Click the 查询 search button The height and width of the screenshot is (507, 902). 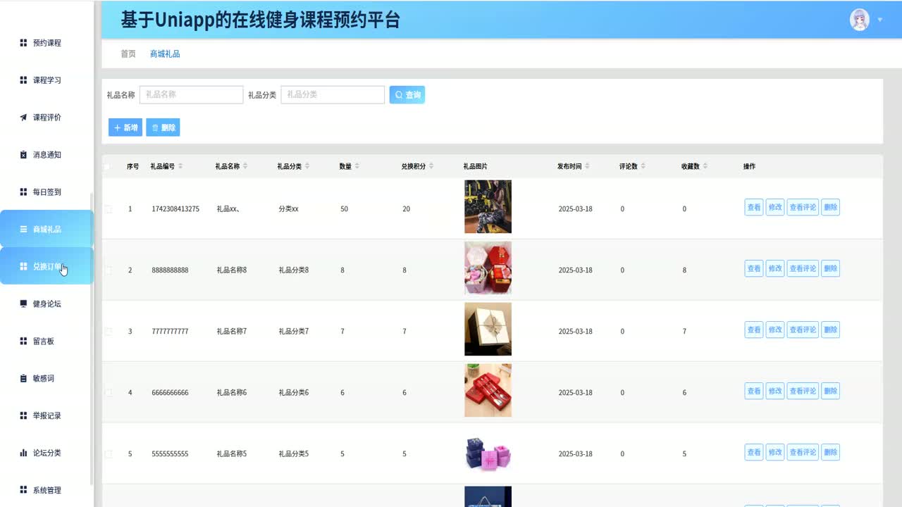tap(407, 95)
